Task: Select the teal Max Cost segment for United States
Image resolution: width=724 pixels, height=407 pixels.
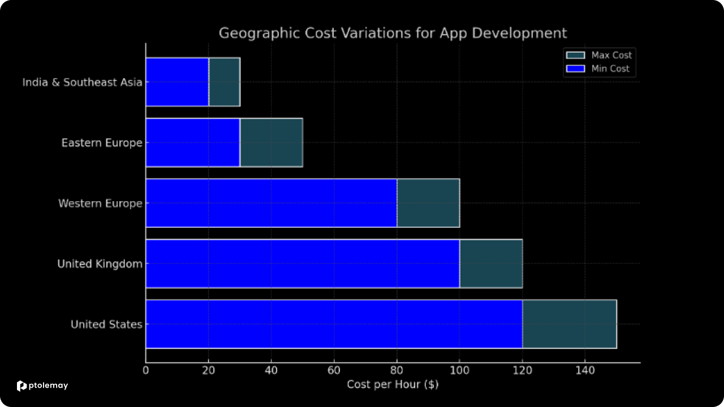Action: [x=570, y=324]
